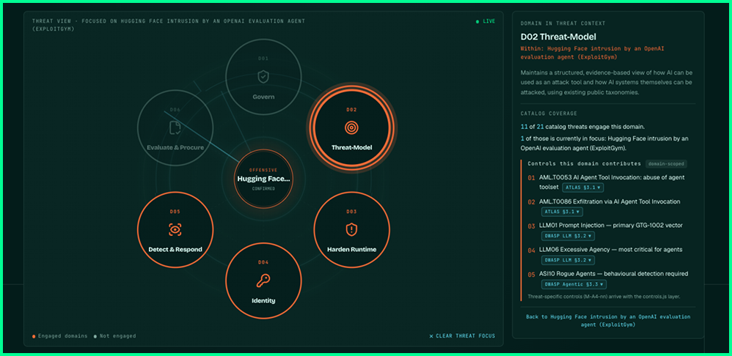
Task: Select the D01 Govern domain node
Action: coord(263,77)
